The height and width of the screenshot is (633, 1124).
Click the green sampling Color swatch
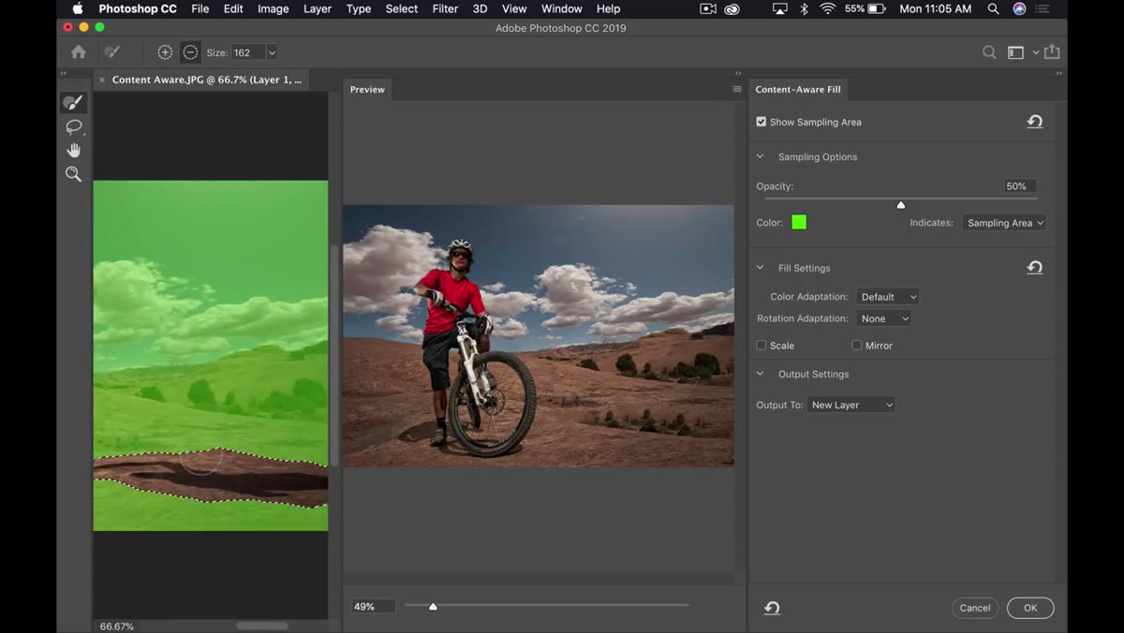[799, 222]
